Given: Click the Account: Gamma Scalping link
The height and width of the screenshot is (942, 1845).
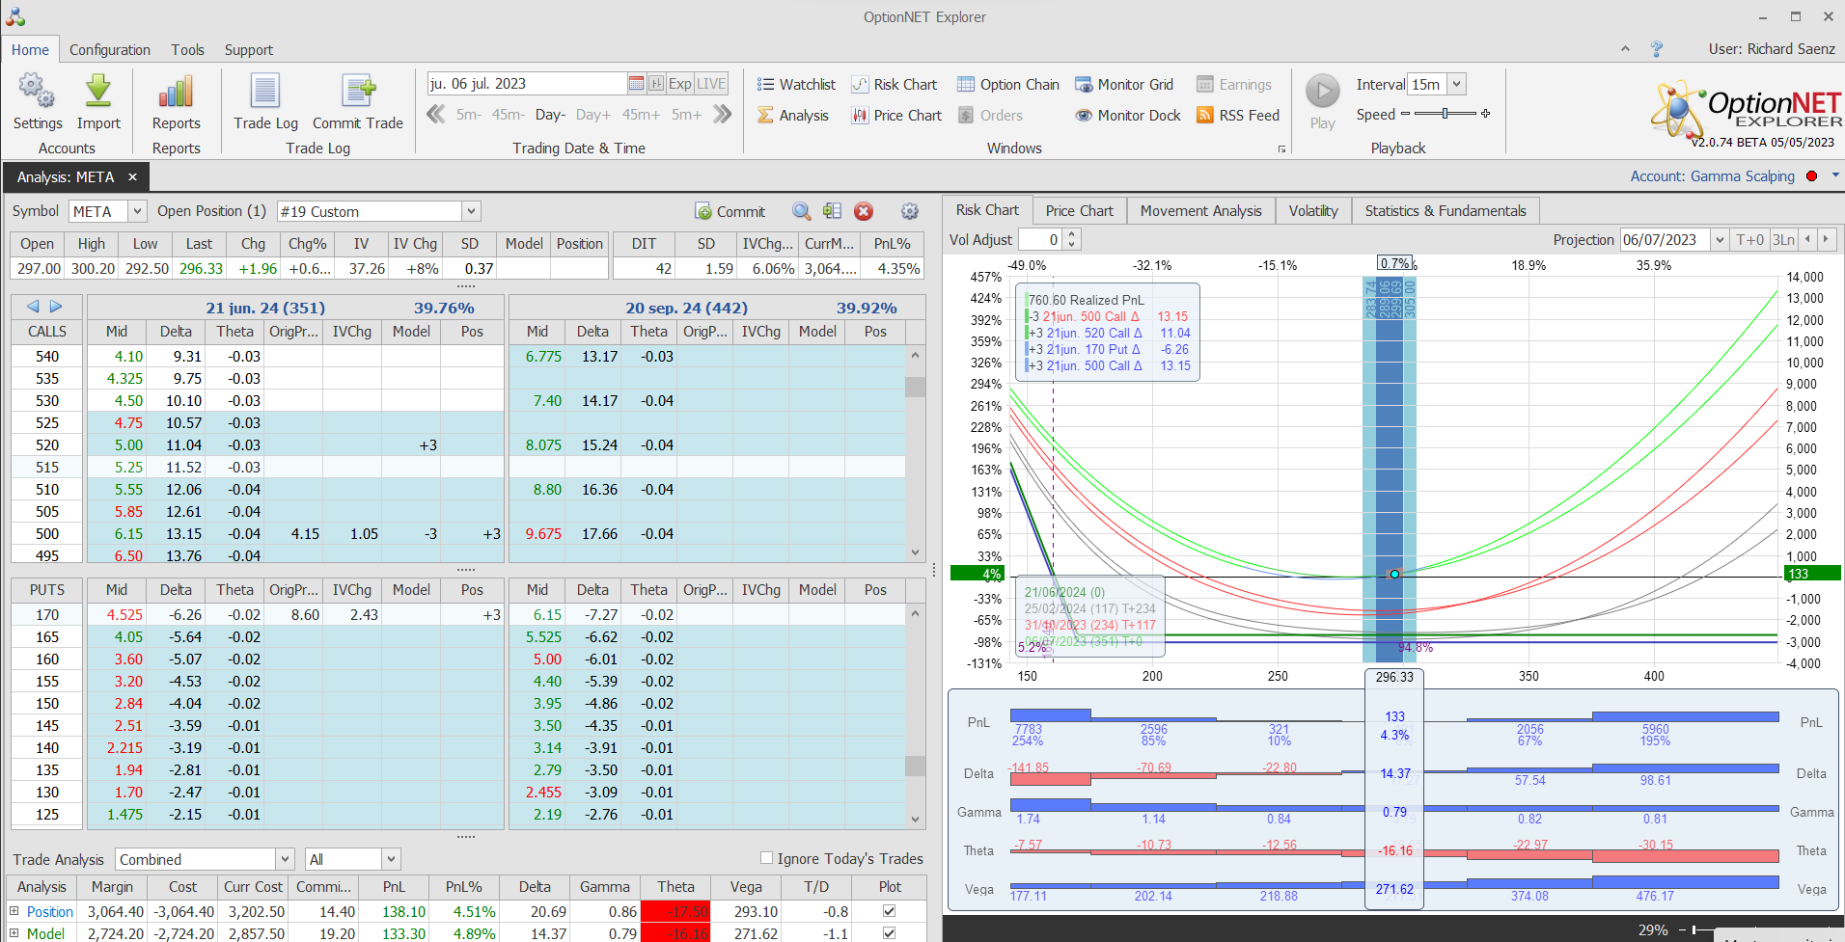Looking at the screenshot, I should 1712,176.
